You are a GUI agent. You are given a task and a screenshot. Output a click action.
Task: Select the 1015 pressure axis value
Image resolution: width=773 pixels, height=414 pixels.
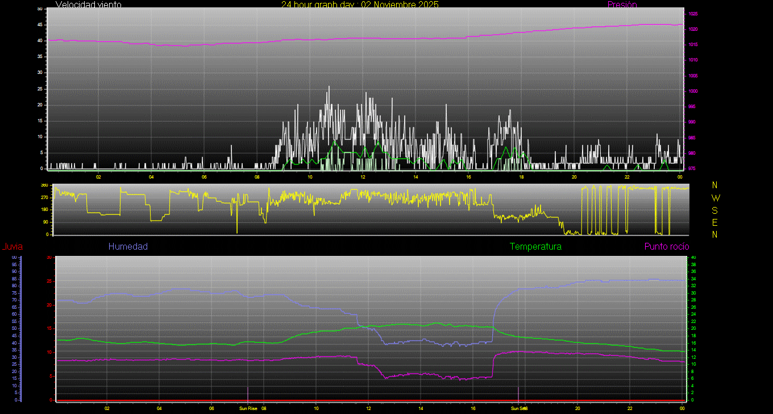pyautogui.click(x=693, y=45)
